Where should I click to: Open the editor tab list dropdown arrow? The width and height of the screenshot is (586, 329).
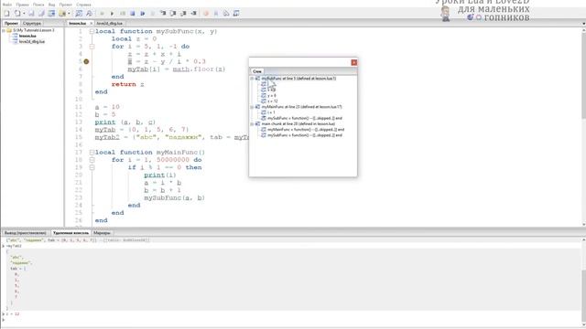click(x=583, y=23)
